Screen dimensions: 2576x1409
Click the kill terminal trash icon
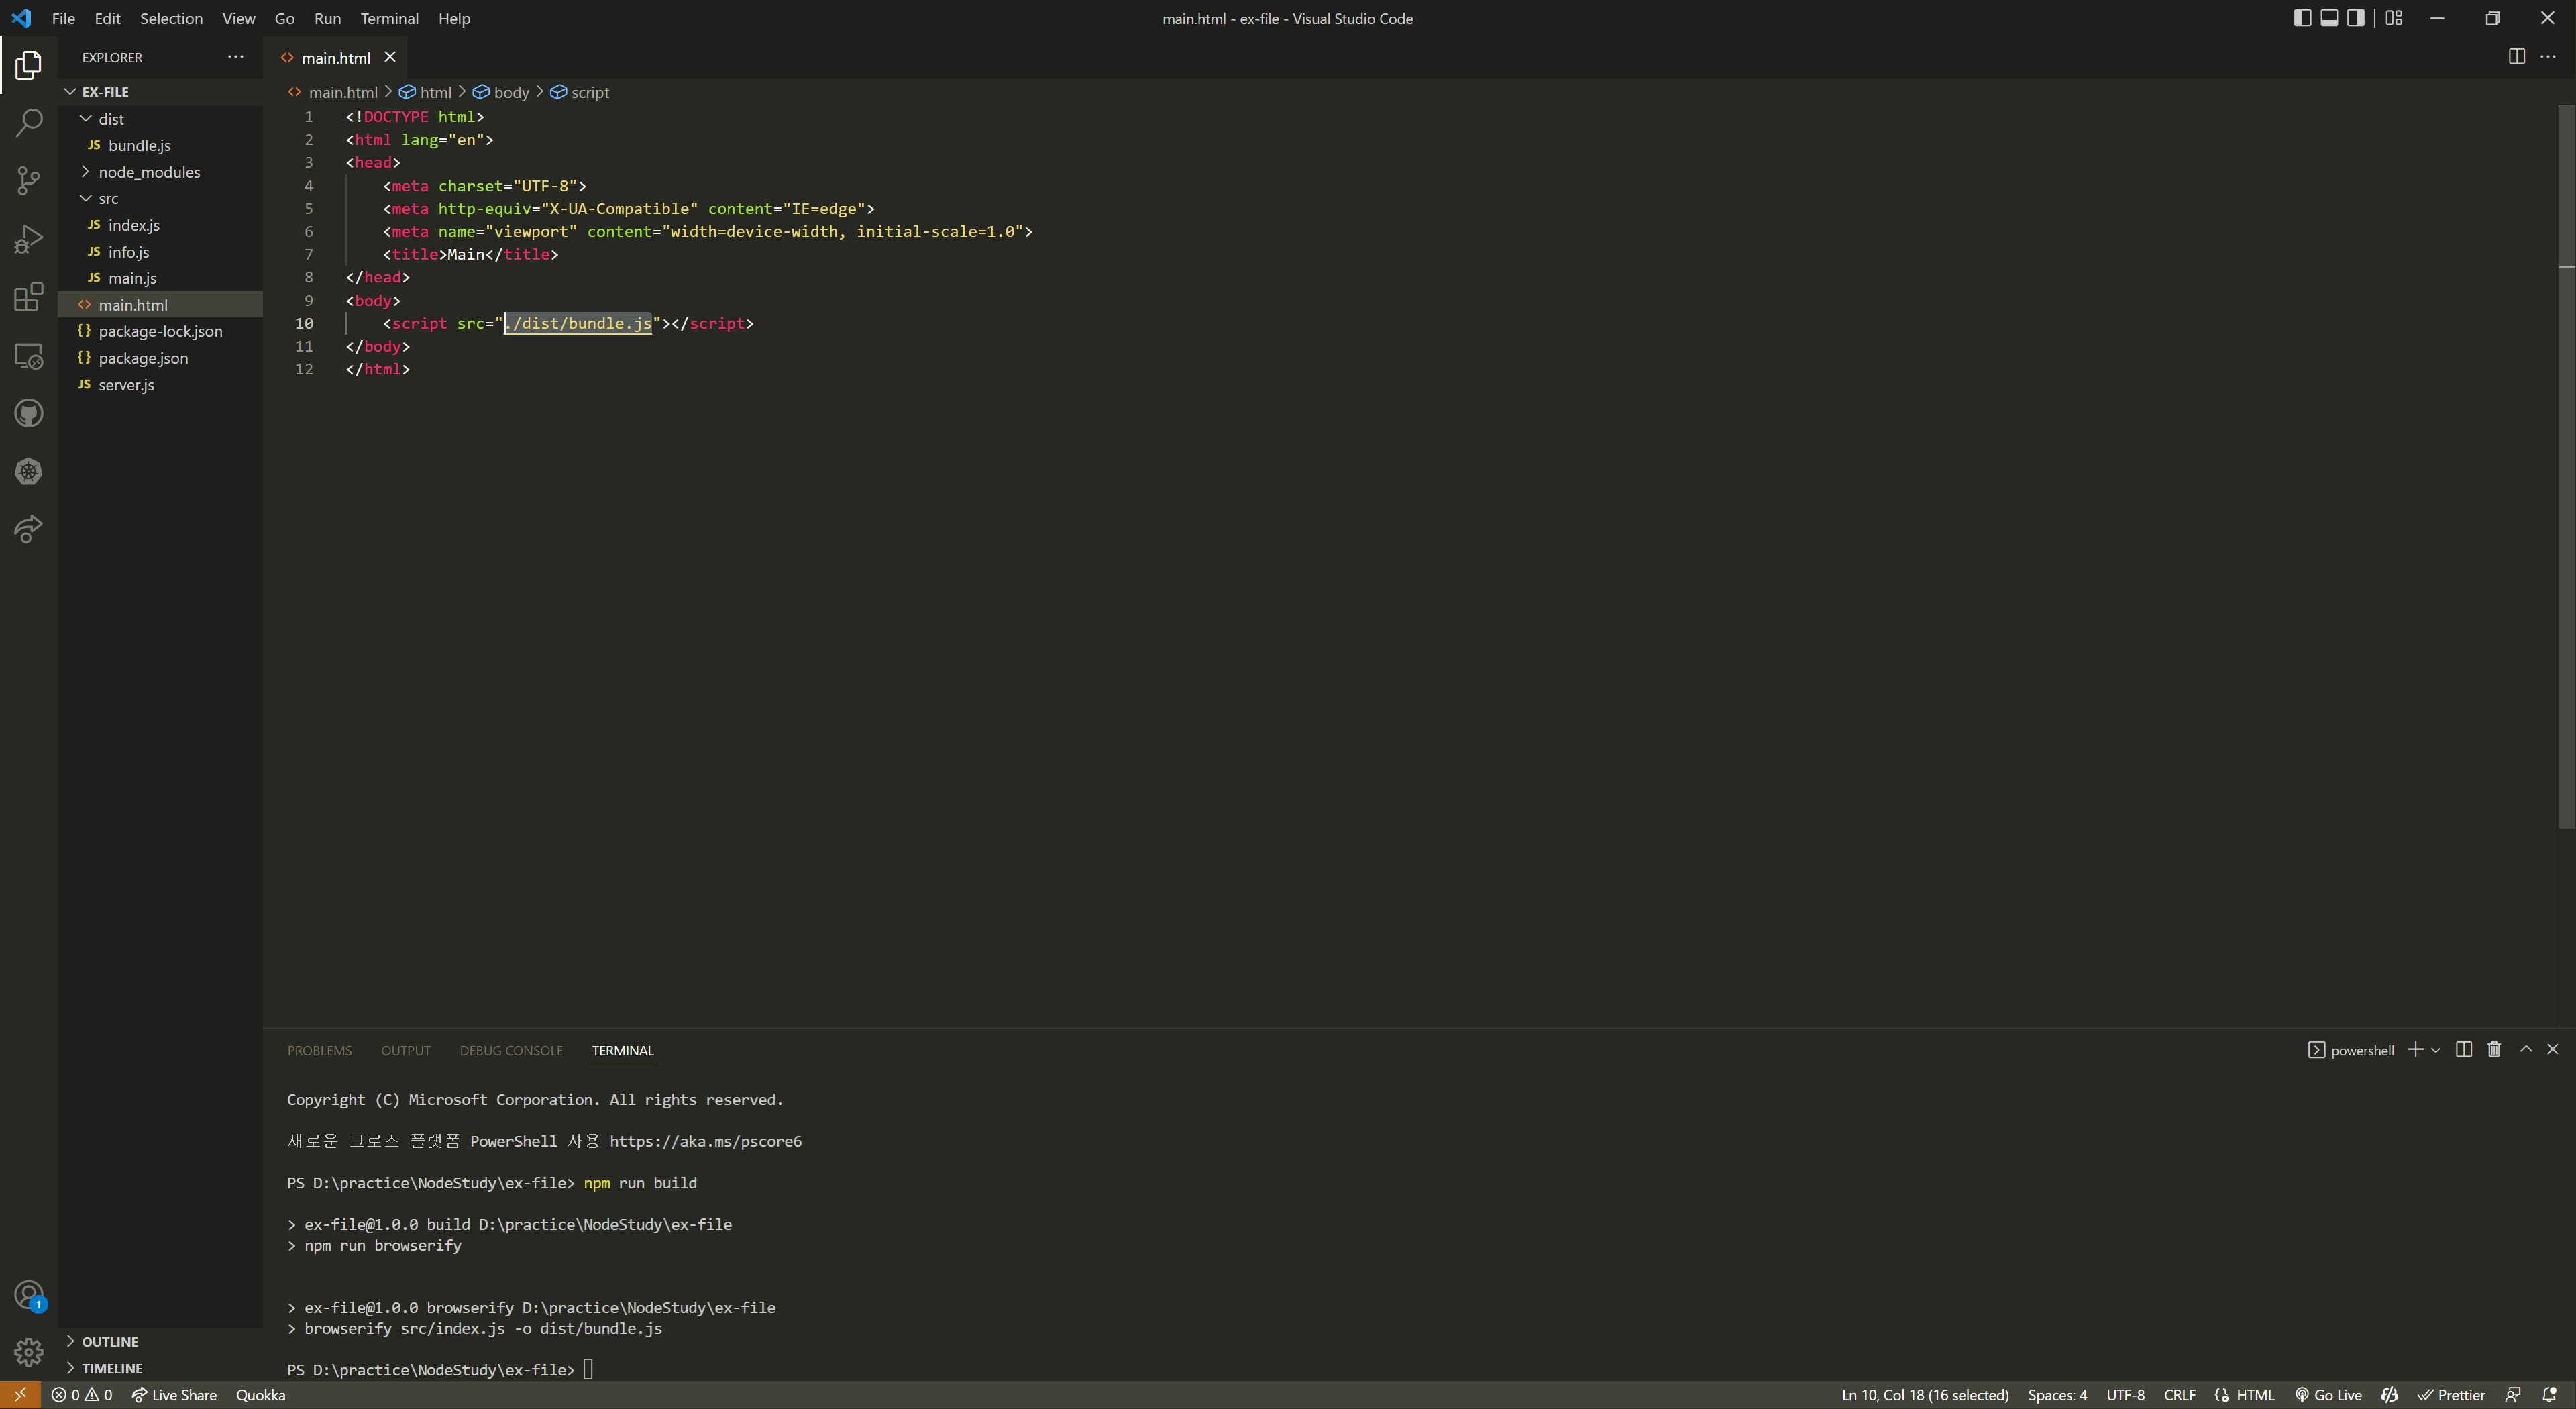click(2494, 1050)
